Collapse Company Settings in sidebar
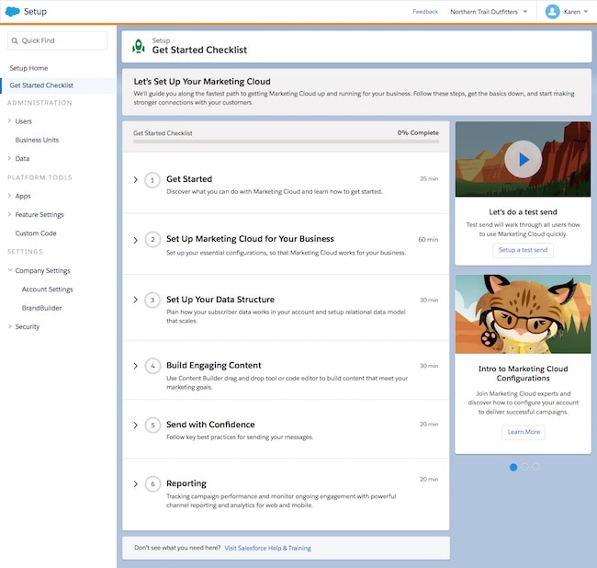 (x=9, y=271)
